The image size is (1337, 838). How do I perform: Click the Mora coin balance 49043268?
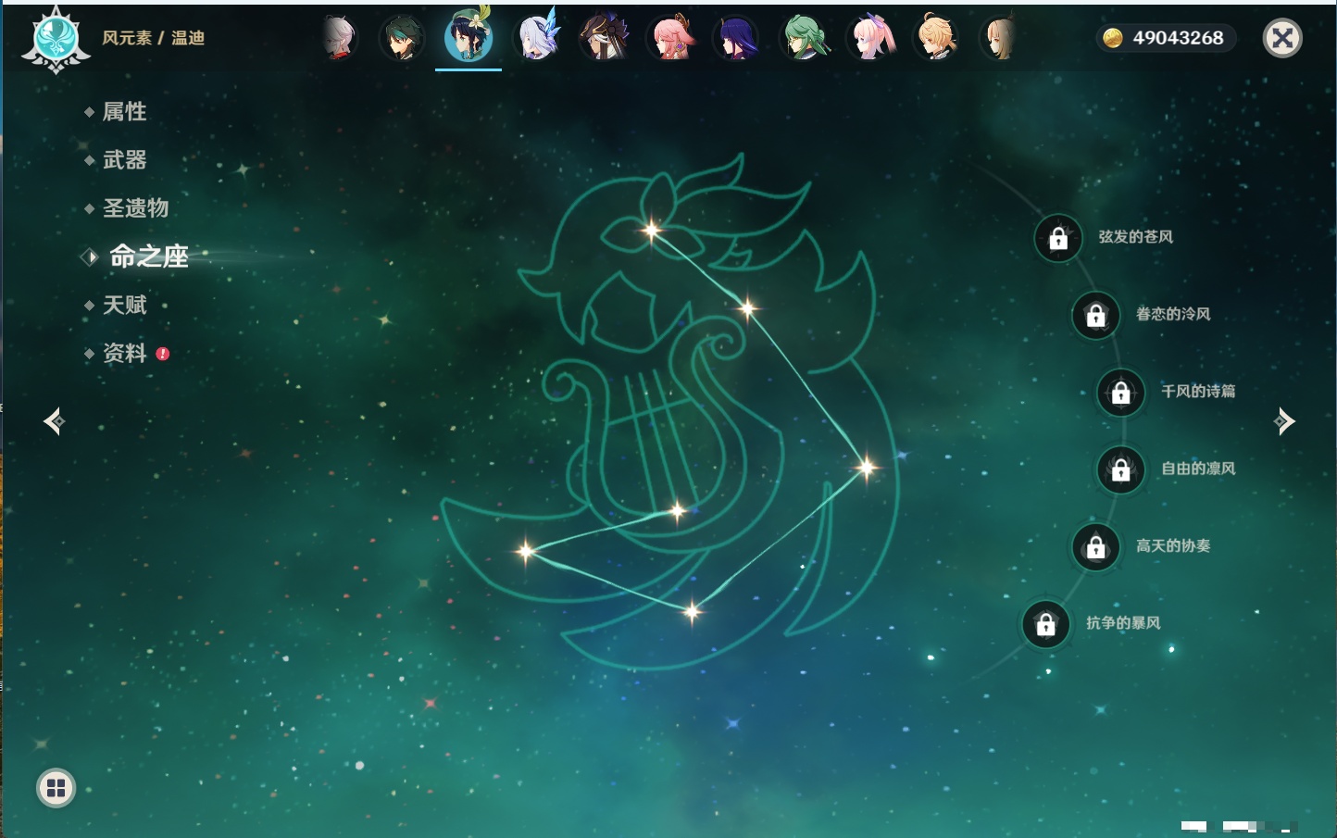pyautogui.click(x=1166, y=38)
